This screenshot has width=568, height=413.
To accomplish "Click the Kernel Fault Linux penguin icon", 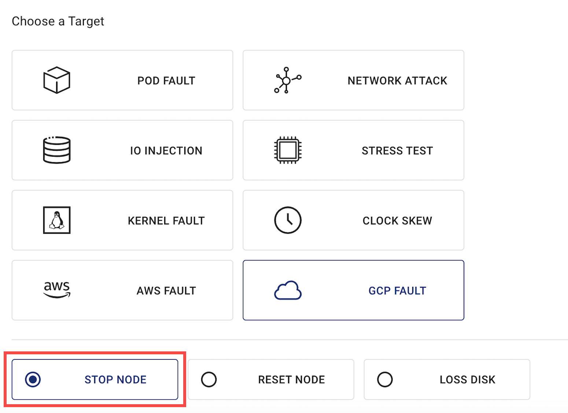I will pos(57,220).
